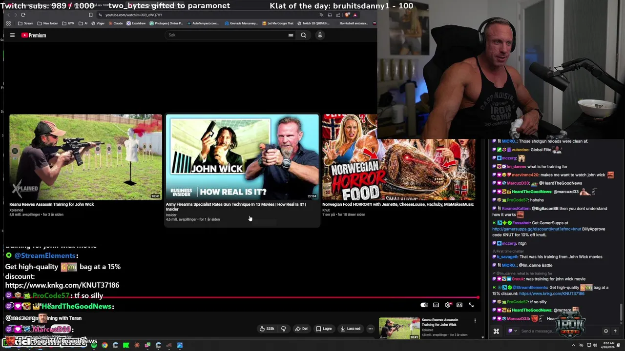Send chat message with arrow button
The width and height of the screenshot is (625, 351).
pyautogui.click(x=615, y=331)
